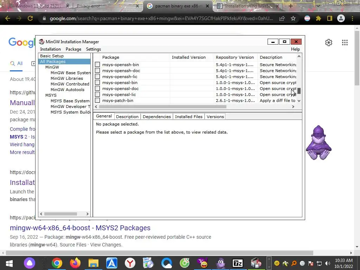Open Firefox from the taskbar
360x270 pixels.
(x=75, y=263)
